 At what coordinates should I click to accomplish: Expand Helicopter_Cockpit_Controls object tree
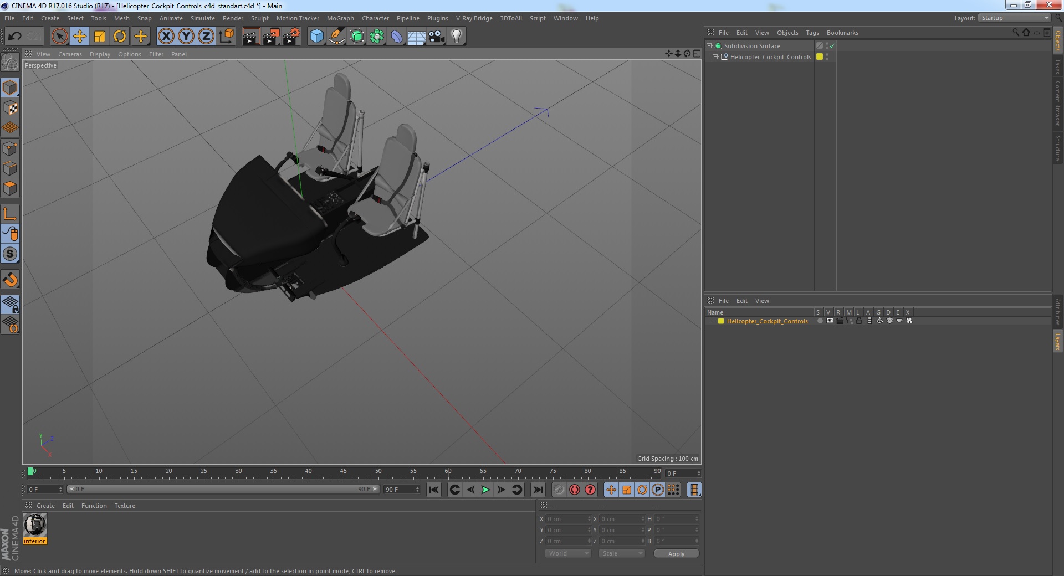click(715, 56)
